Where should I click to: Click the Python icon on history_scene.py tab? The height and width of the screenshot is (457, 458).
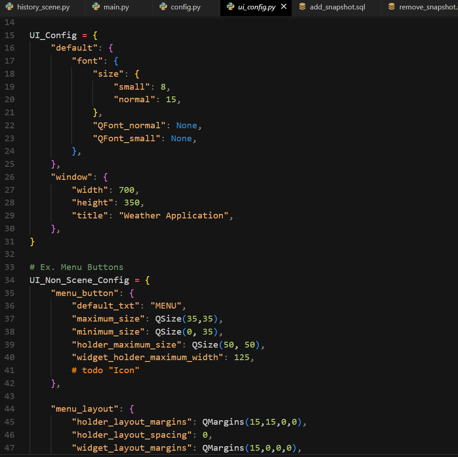pos(9,7)
